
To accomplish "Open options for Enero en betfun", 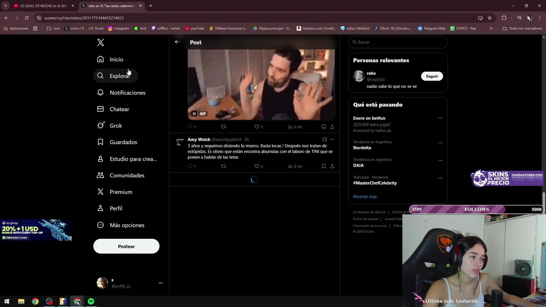I will point(440,118).
